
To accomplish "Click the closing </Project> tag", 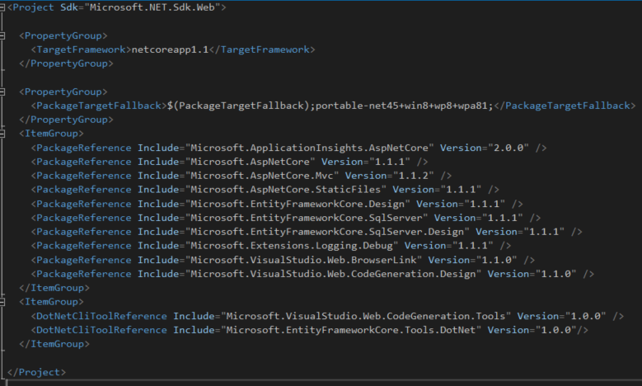I will coord(36,373).
